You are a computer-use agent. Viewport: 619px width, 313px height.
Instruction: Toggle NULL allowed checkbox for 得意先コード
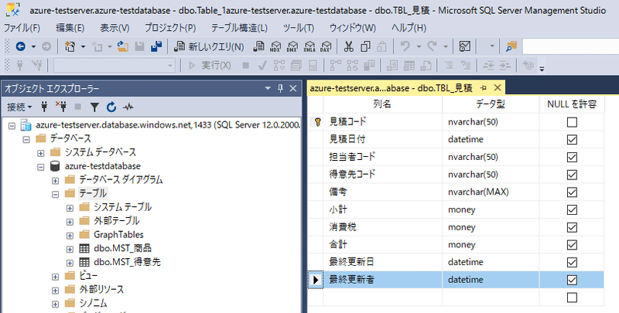(572, 175)
